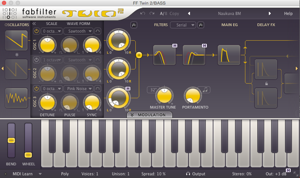This screenshot has width=300, height=178.
Task: Click the undo arrow icon
Action: 142,13
